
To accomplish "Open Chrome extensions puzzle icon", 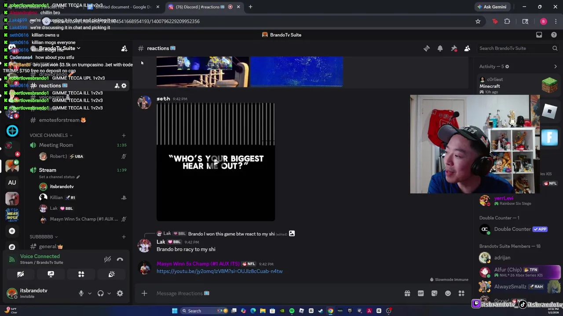I will coord(507,21).
